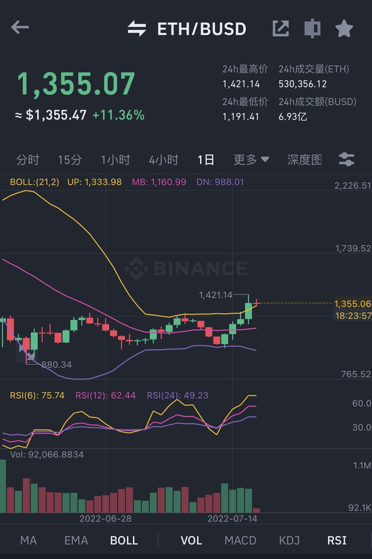The width and height of the screenshot is (372, 559).
Task: Enable the EMA indicator
Action: click(76, 540)
